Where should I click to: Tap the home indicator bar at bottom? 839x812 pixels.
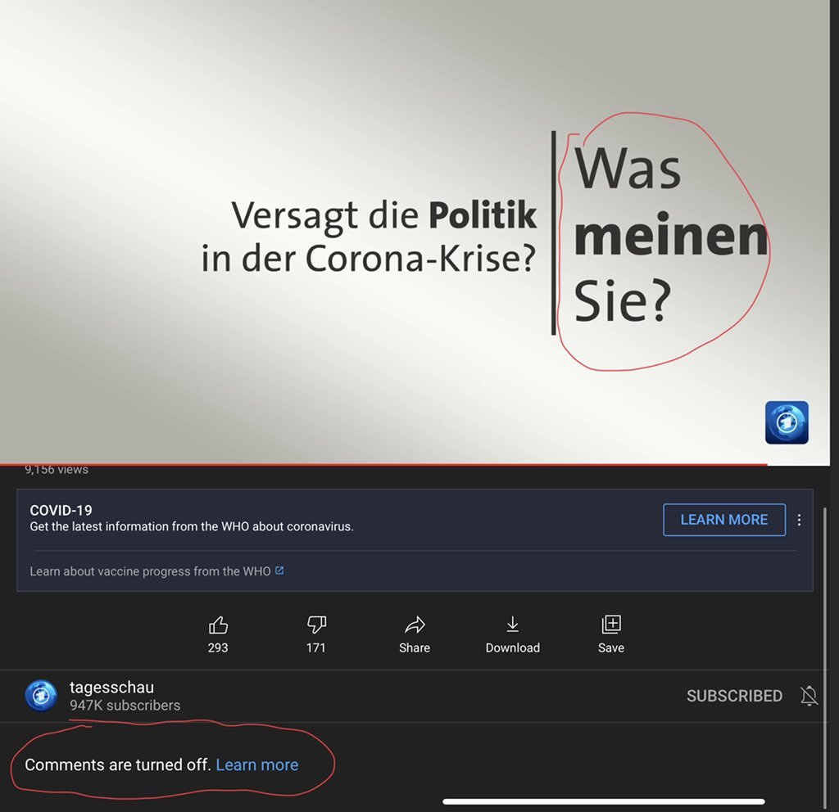[x=604, y=801]
